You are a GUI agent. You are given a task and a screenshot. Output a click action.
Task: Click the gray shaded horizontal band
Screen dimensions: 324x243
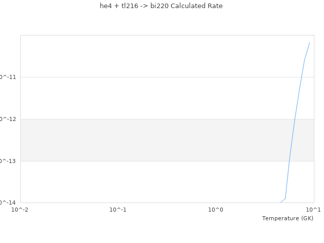pos(152,140)
